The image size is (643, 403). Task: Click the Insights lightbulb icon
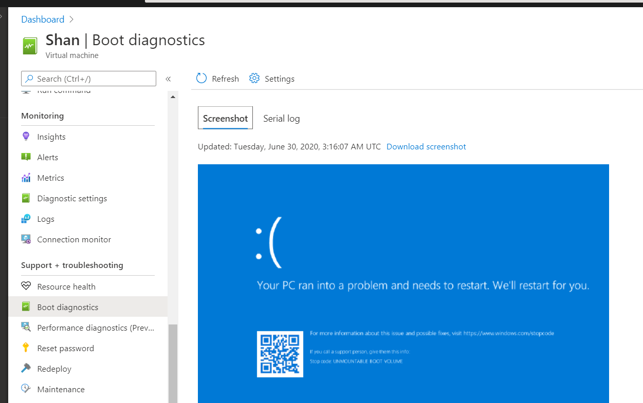pyautogui.click(x=26, y=137)
